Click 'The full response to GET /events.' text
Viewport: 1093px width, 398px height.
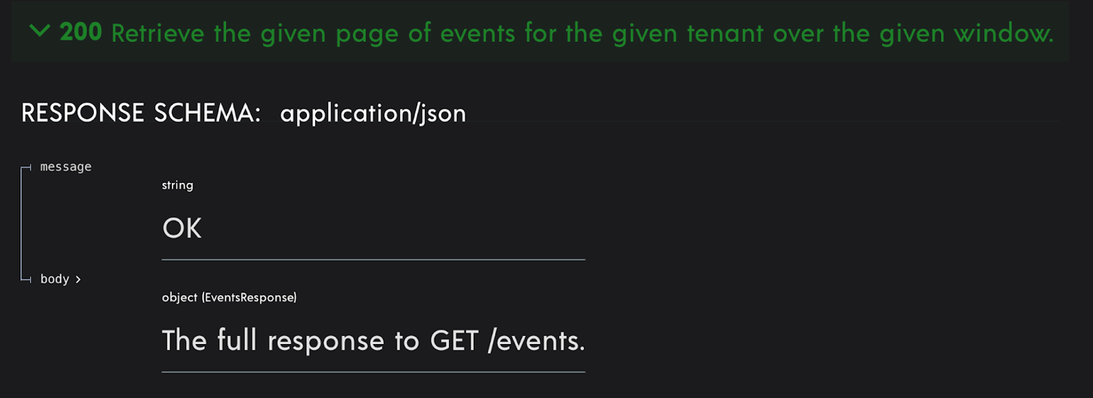point(373,341)
